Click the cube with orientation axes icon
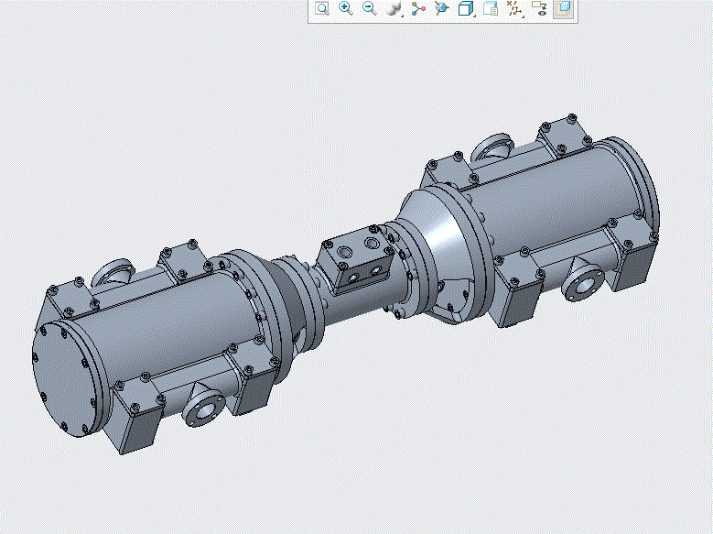The height and width of the screenshot is (534, 713). click(x=441, y=8)
